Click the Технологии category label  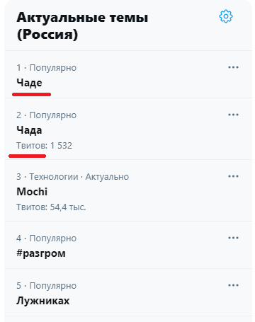click(x=54, y=177)
